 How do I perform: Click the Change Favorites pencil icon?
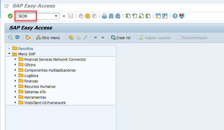(x=85, y=38)
